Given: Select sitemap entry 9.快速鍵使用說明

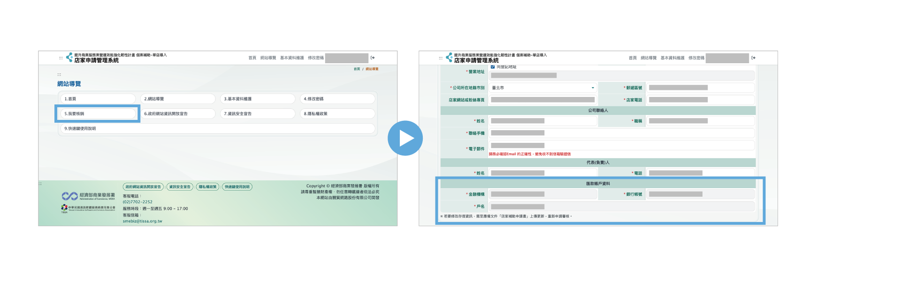Looking at the screenshot, I should [218, 128].
